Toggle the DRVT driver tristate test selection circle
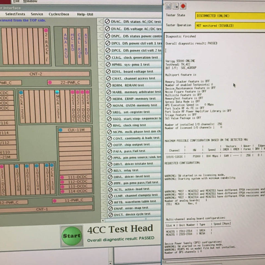265x265 pixels. (x=110, y=164)
